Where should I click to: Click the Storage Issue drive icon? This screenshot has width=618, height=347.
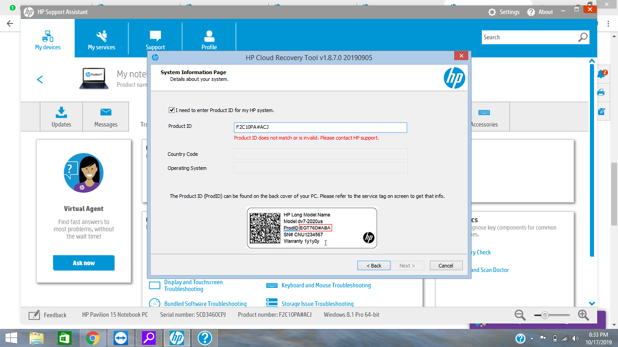[272, 303]
